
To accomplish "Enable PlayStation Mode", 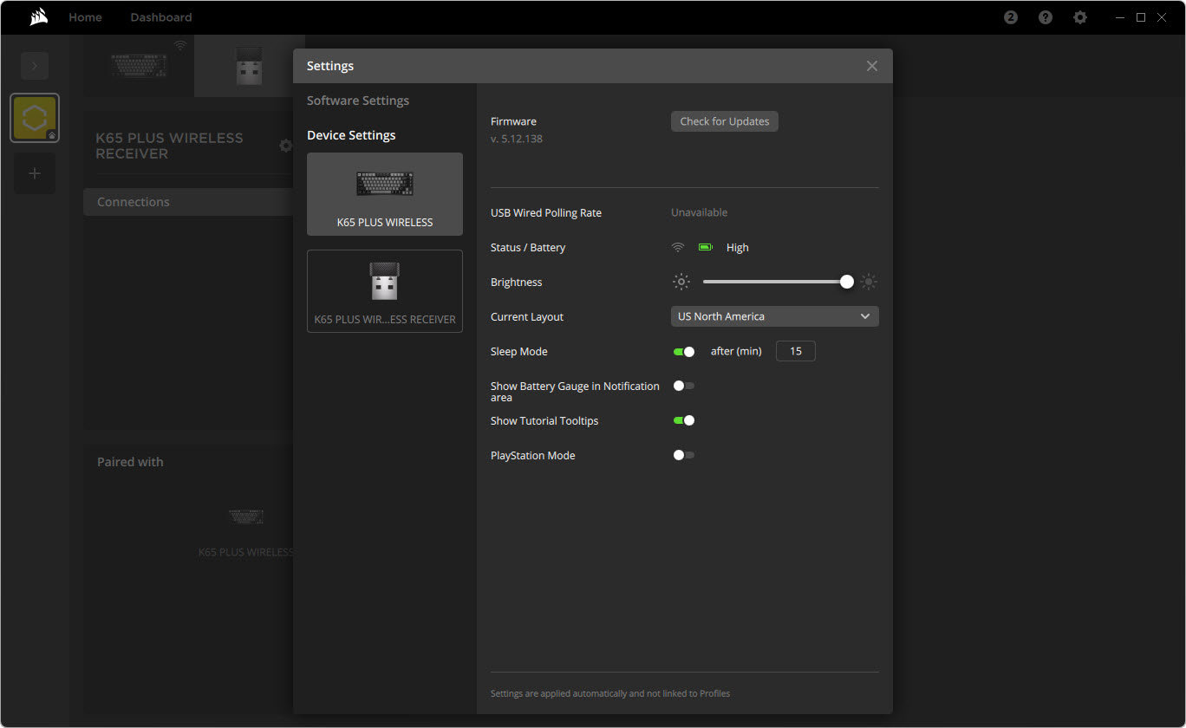I will 684,455.
